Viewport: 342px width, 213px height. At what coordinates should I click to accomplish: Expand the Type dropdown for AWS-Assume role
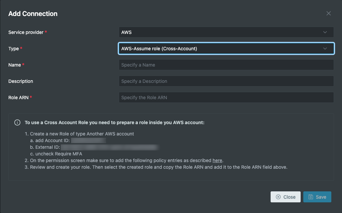[x=226, y=49]
